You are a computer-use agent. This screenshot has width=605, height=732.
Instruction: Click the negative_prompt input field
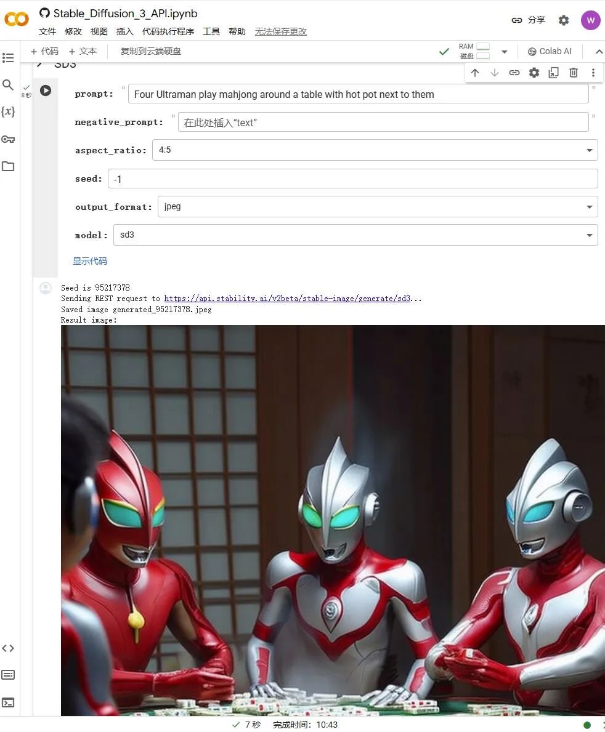coord(383,123)
